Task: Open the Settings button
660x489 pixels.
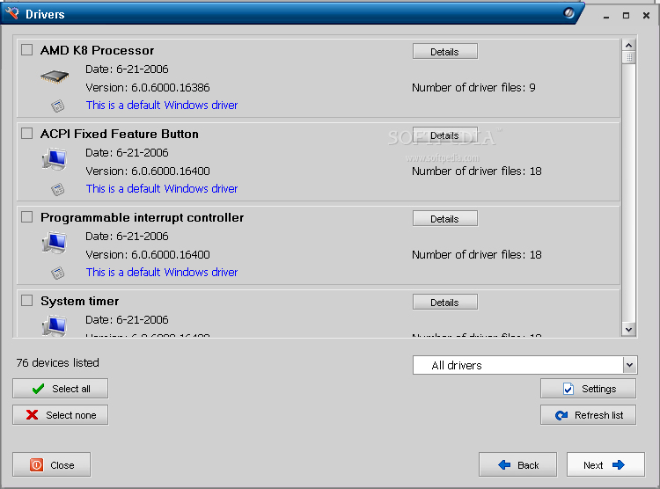Action: pyautogui.click(x=588, y=389)
